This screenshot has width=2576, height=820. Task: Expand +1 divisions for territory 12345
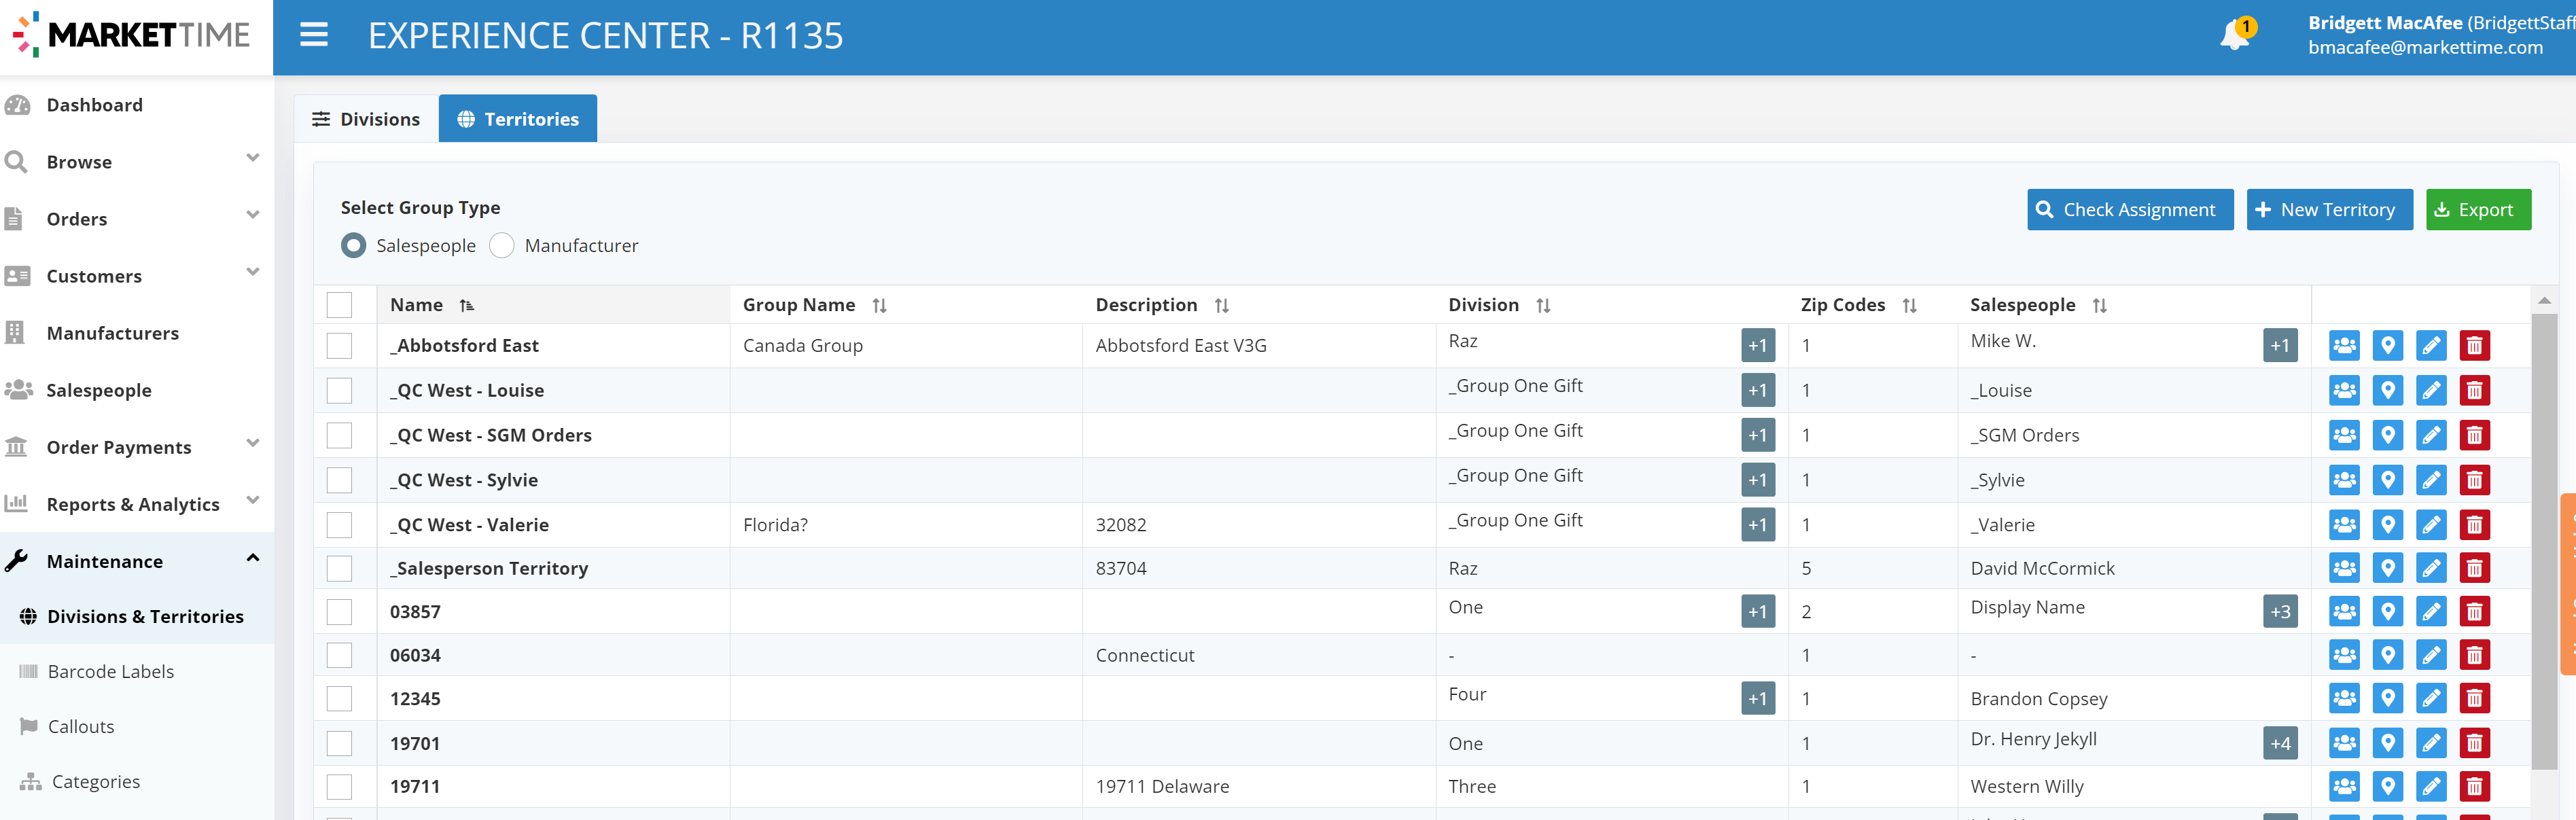pyautogui.click(x=1757, y=699)
